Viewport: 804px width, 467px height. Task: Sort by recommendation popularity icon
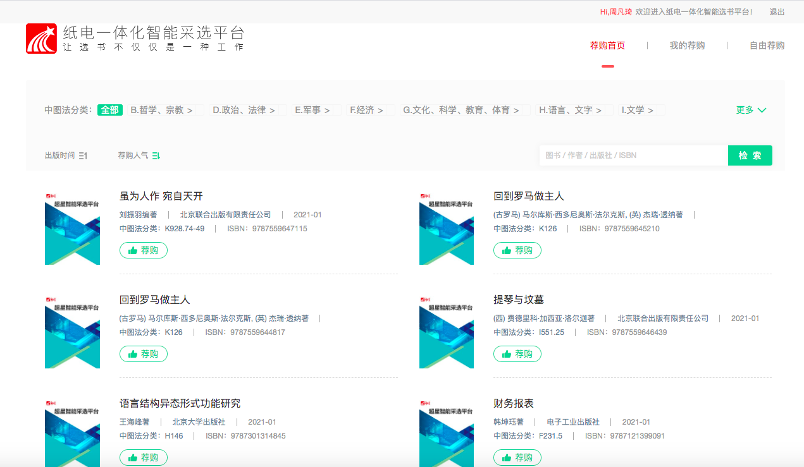pos(156,155)
